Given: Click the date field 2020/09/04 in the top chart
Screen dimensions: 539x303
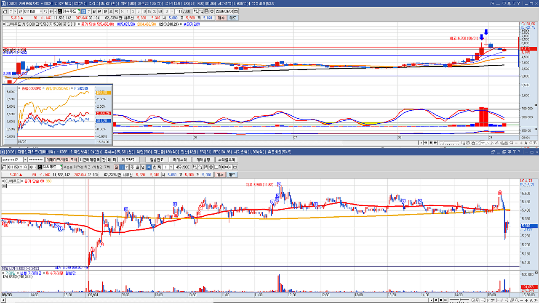Looking at the screenshot, I should [x=224, y=11].
